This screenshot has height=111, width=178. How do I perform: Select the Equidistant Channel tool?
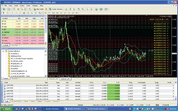point(24,13)
